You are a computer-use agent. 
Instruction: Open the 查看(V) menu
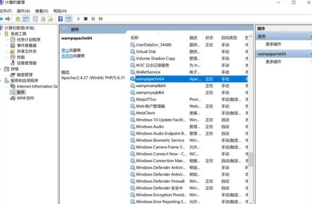[x=41, y=11]
